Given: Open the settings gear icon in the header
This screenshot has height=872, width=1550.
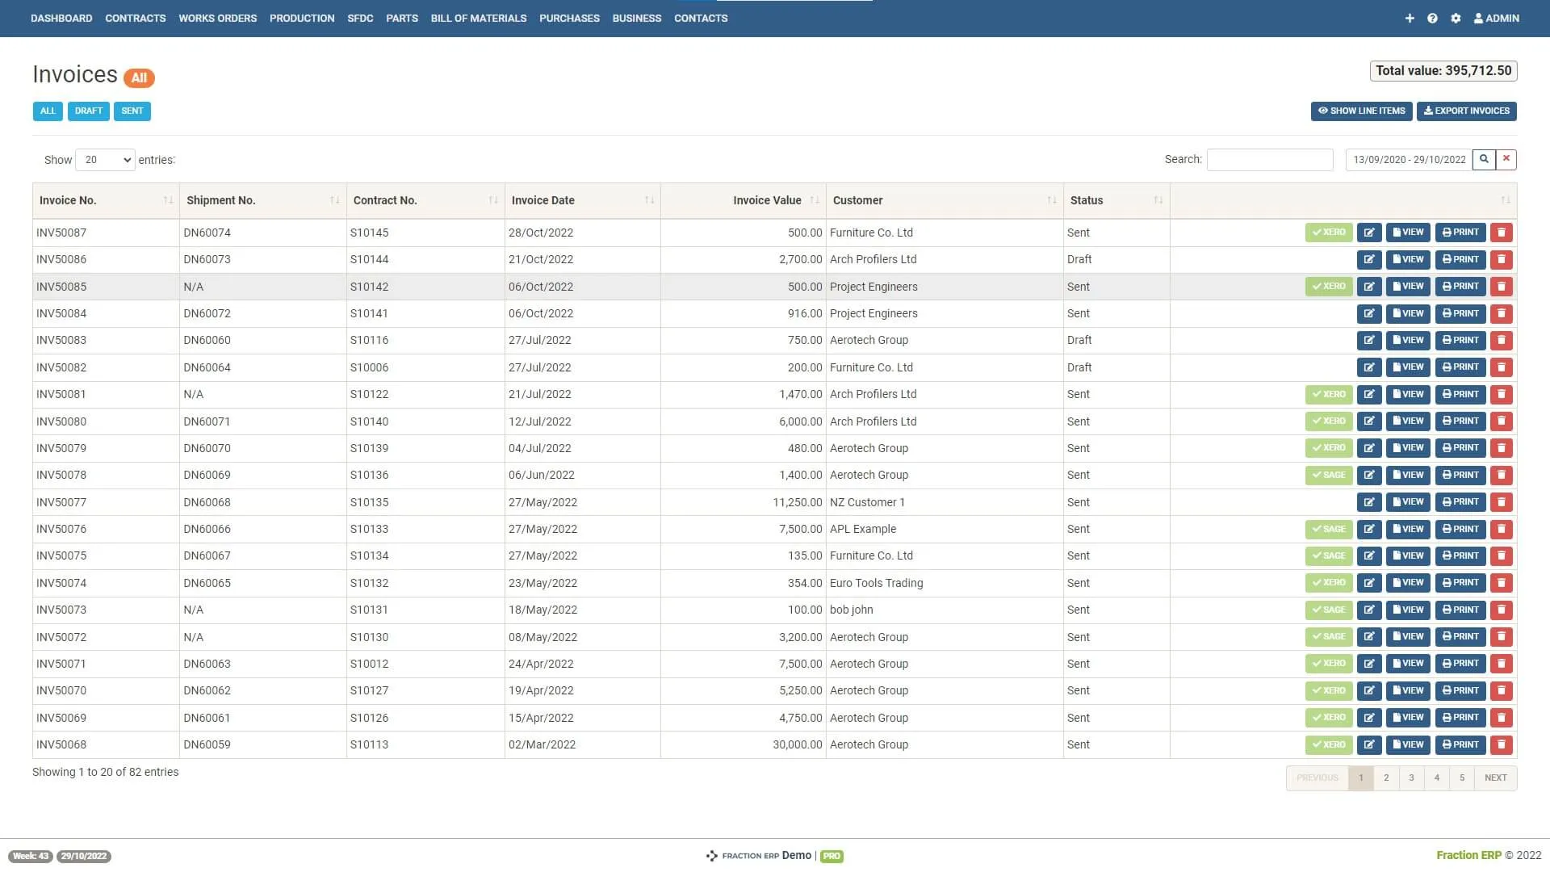Looking at the screenshot, I should tap(1456, 18).
